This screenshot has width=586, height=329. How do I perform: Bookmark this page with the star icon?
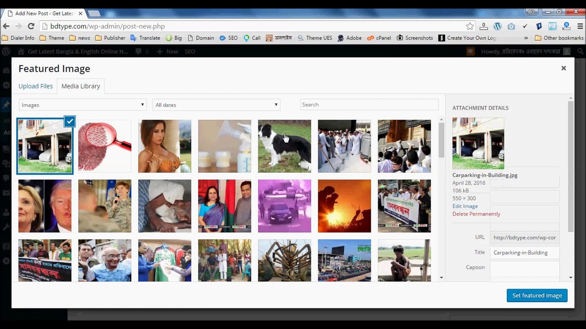coord(470,27)
